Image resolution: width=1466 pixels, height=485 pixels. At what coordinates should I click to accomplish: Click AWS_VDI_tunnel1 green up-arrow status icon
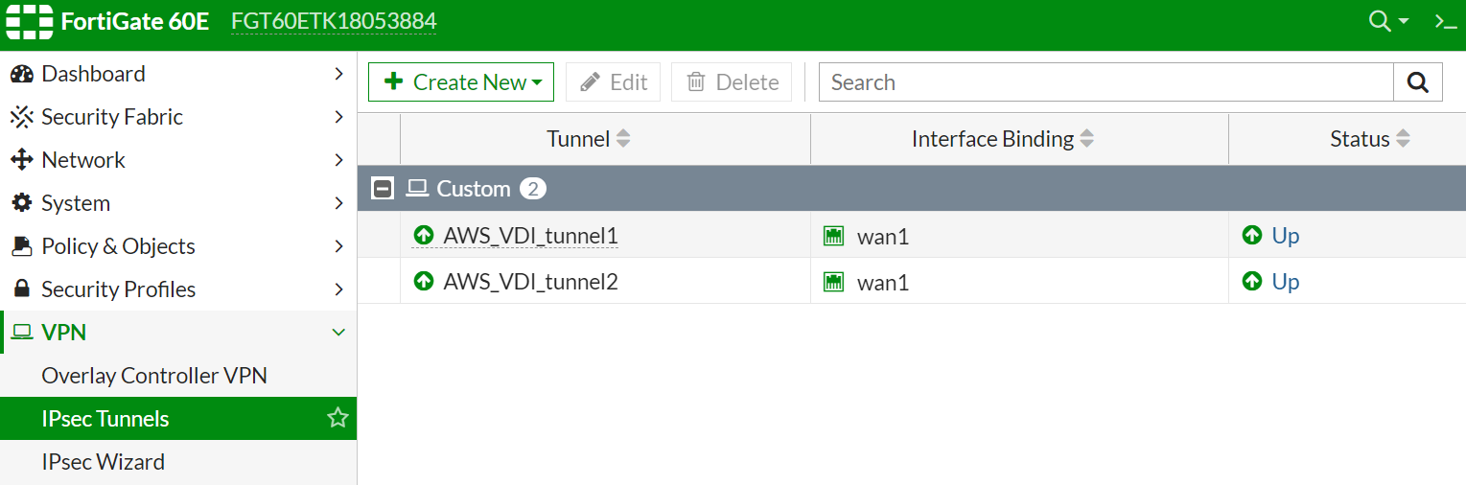(x=424, y=235)
